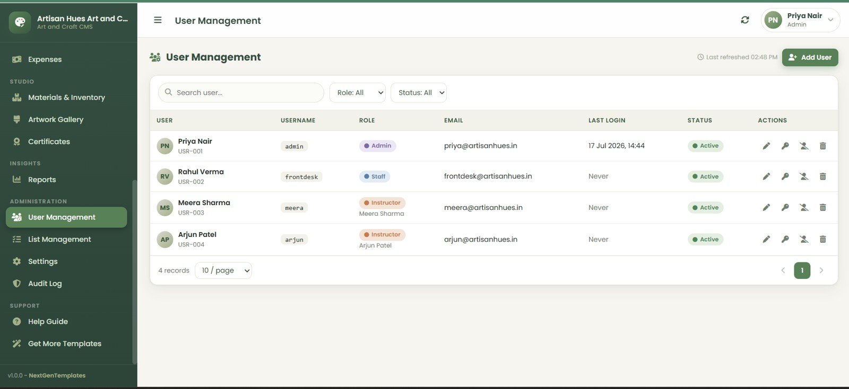Click the Staff role badge
The height and width of the screenshot is (389, 849).
[x=375, y=176]
